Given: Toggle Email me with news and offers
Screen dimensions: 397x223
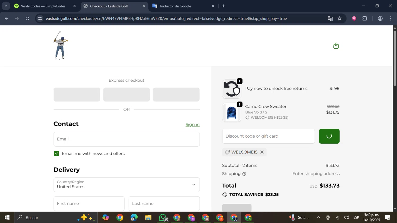Looking at the screenshot, I should 56,154.
